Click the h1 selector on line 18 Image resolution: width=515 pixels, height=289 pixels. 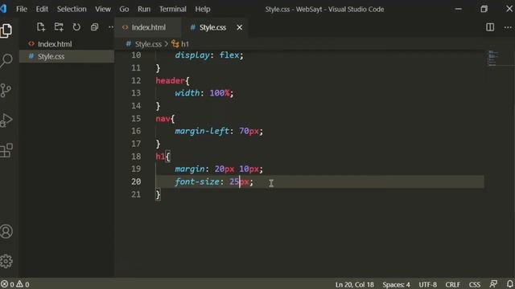pos(160,157)
